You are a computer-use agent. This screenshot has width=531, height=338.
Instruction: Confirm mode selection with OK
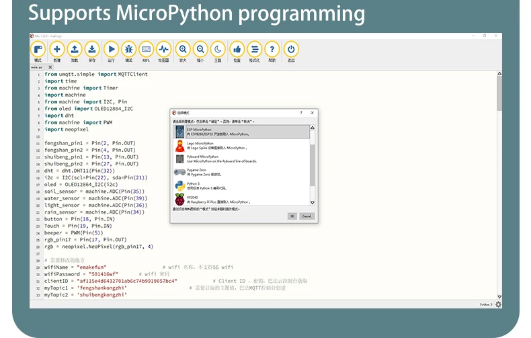point(292,216)
